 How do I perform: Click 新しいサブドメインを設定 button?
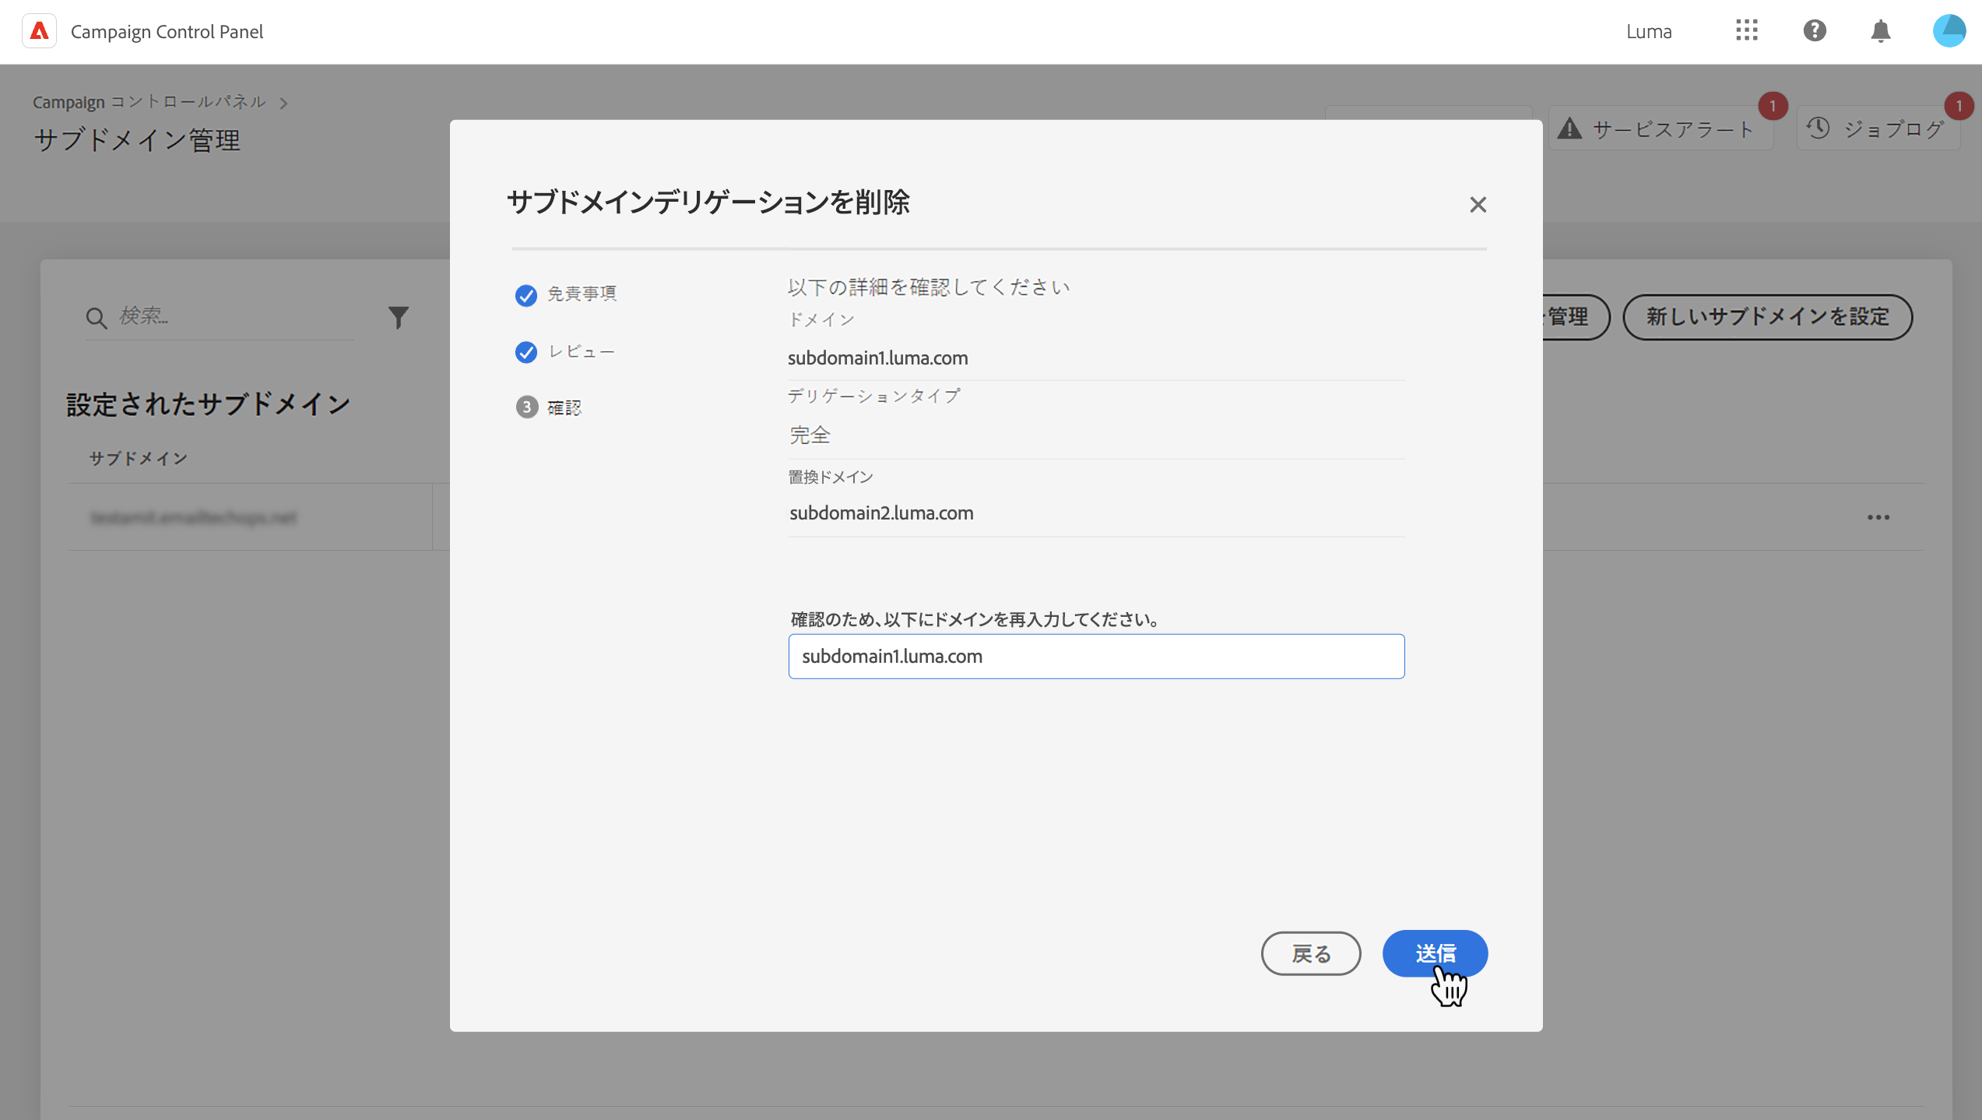1767,317
